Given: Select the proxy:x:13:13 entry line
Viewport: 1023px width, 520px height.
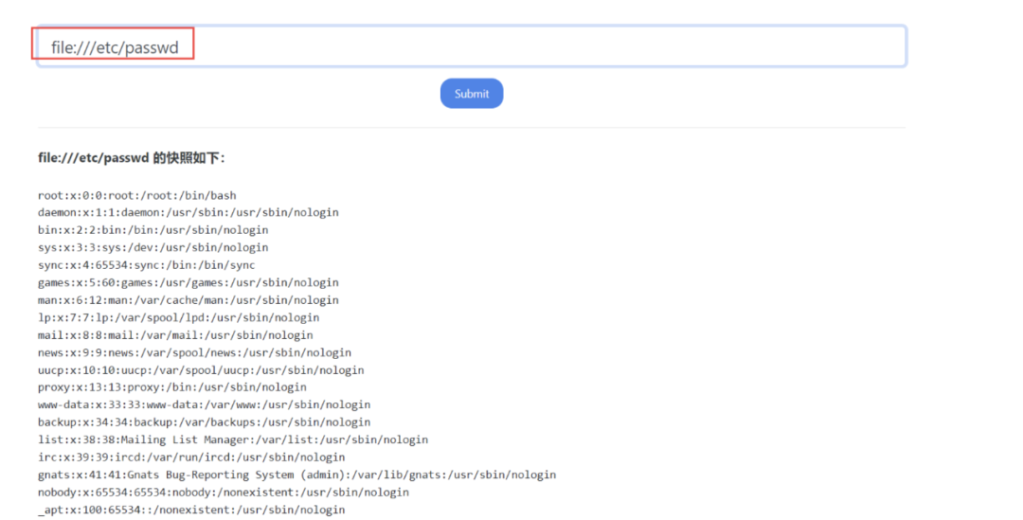Looking at the screenshot, I should [x=172, y=386].
